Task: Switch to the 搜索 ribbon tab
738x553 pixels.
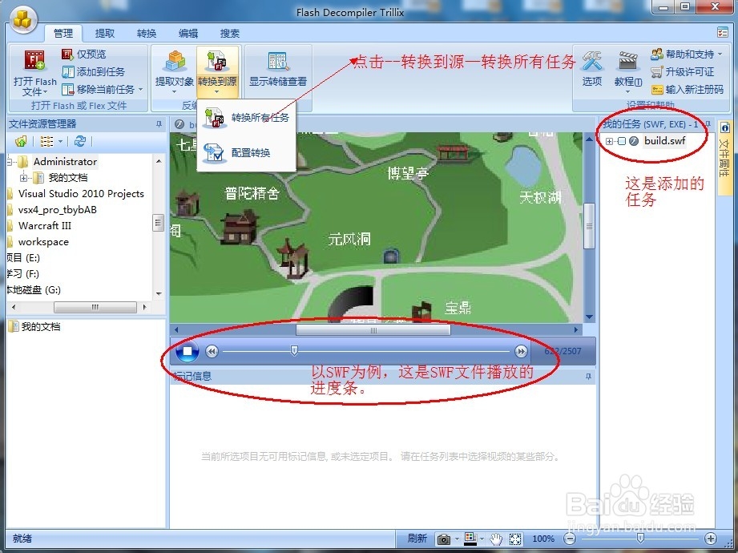Action: [230, 34]
